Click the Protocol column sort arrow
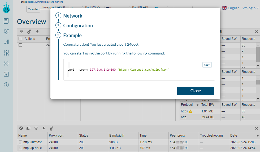 pyautogui.click(x=197, y=105)
